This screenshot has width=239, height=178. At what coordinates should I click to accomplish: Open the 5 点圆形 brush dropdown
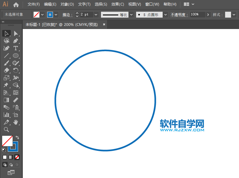tap(166, 14)
